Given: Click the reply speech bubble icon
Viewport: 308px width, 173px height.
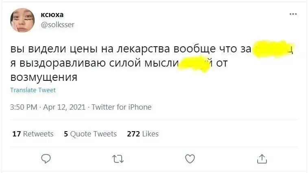Looking at the screenshot, I should coord(46,158).
